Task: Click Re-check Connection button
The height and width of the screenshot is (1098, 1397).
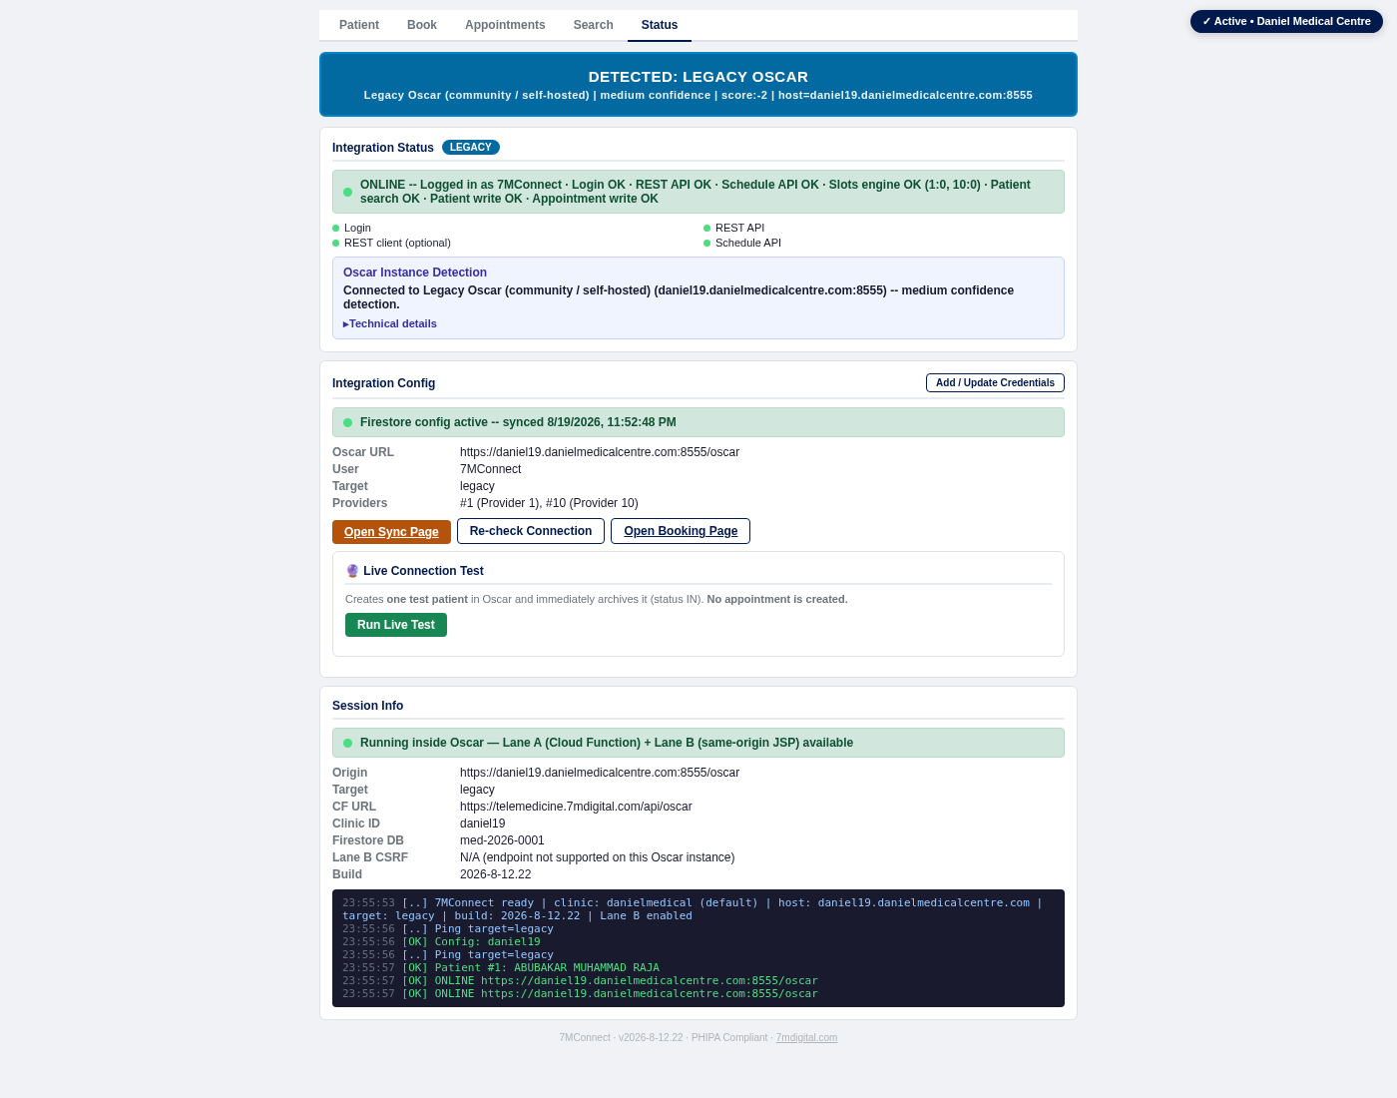Action: (x=531, y=531)
